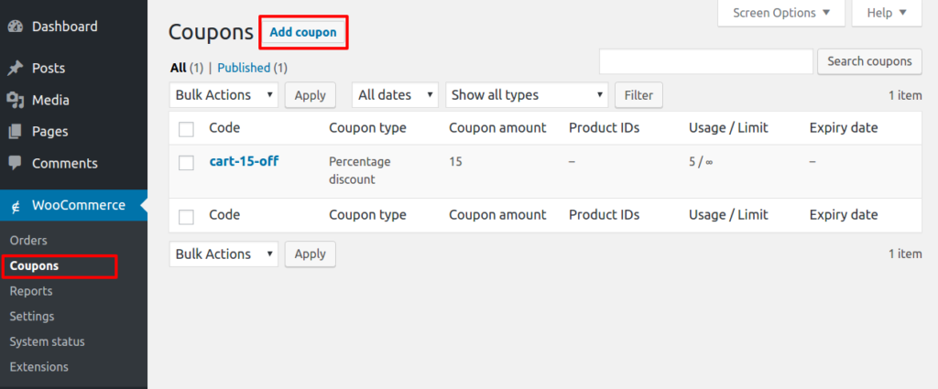Expand the Show all types dropdown

click(527, 95)
